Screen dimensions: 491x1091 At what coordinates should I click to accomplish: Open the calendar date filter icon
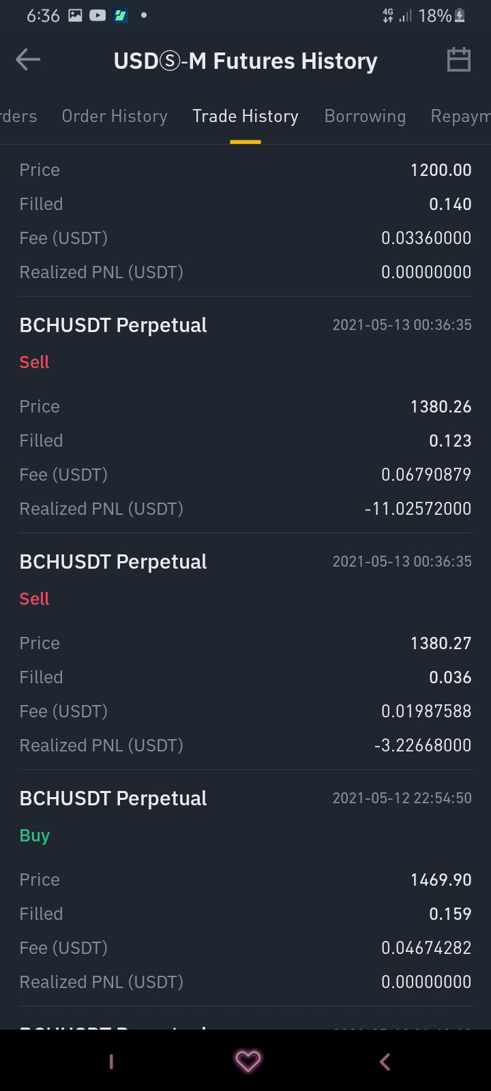458,60
